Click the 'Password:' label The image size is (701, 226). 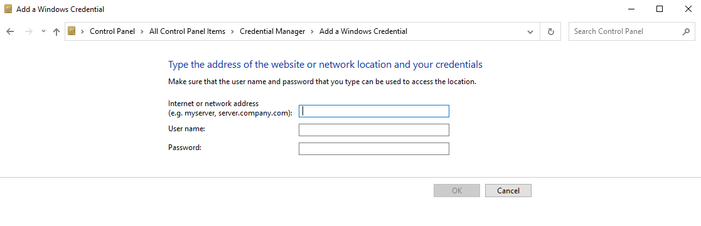point(185,147)
